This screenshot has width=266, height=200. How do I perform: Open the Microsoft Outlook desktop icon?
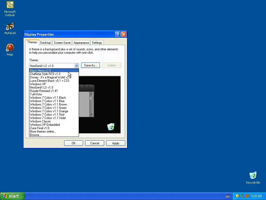tap(10, 9)
